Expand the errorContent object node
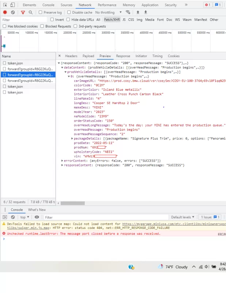 pyautogui.click(x=62, y=160)
